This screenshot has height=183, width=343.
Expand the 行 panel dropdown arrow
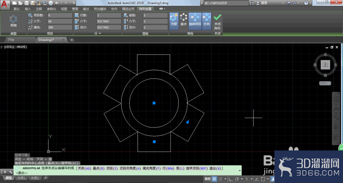coord(100,34)
